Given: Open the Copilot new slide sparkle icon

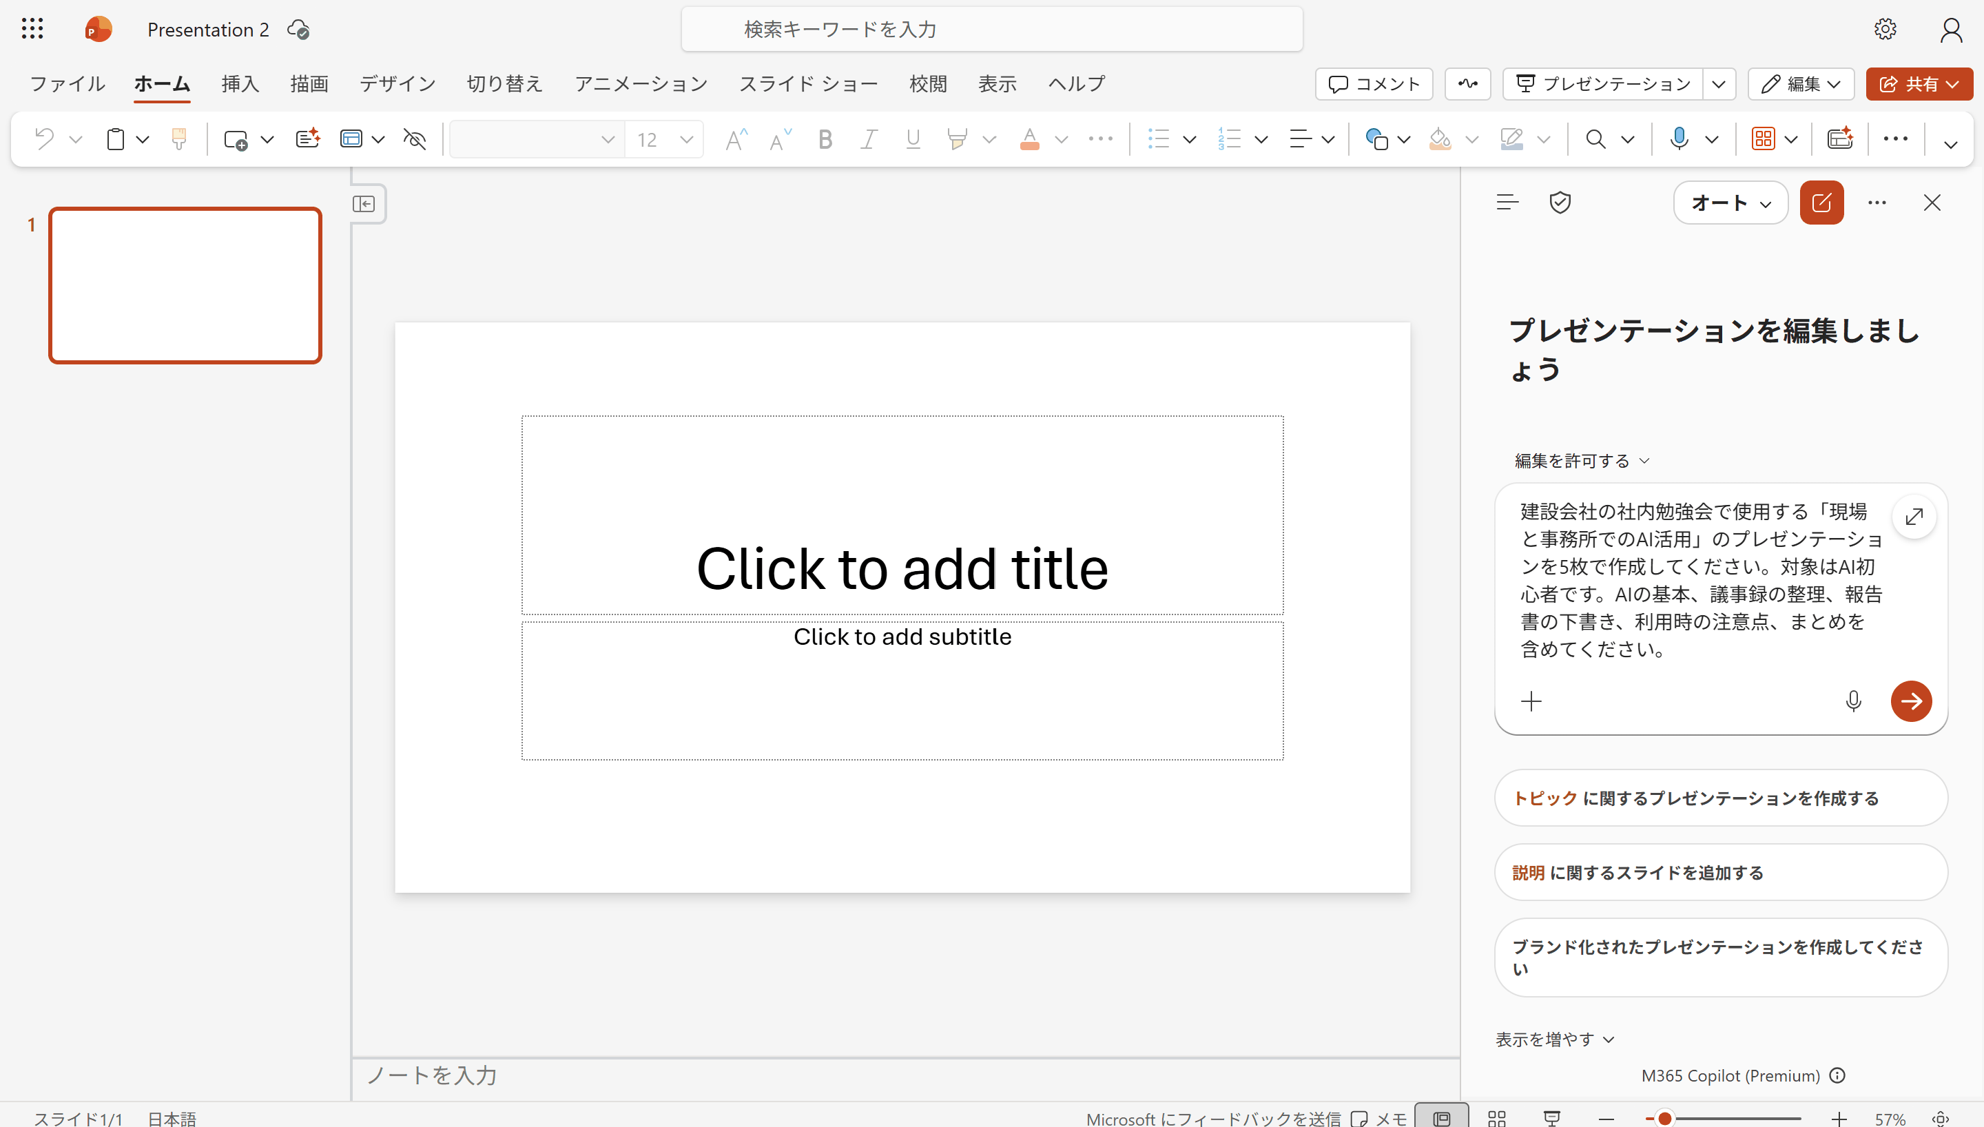Looking at the screenshot, I should pos(307,138).
